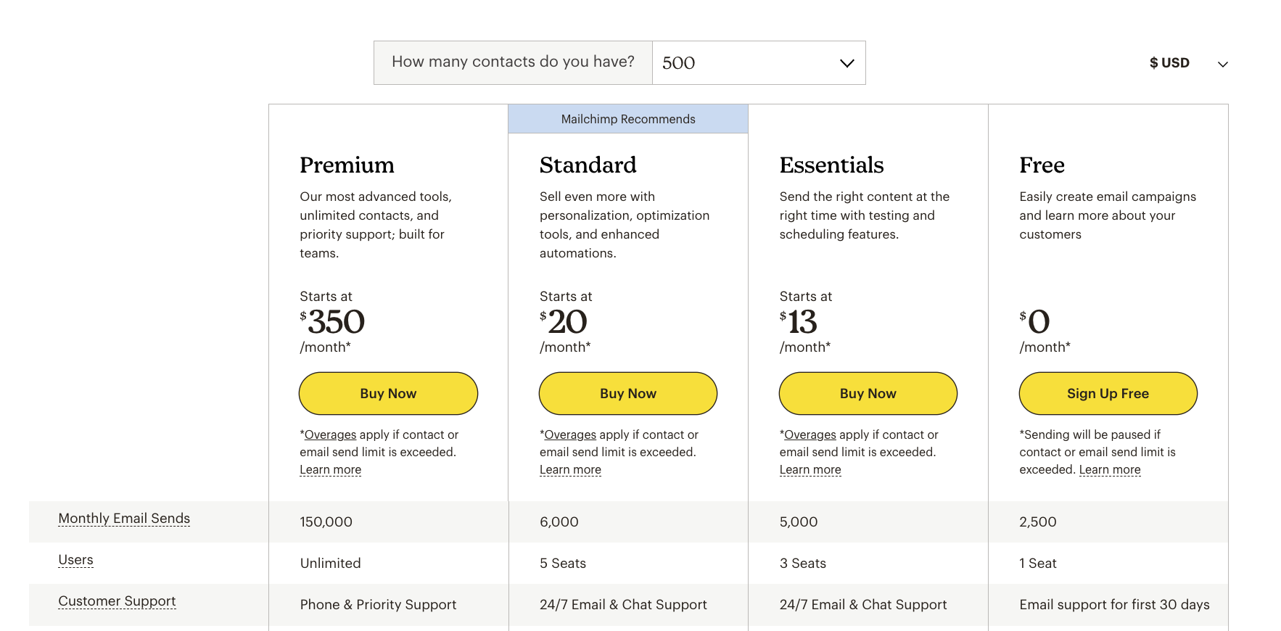Click Buy Now under the Standard plan
The width and height of the screenshot is (1281, 631).
[x=627, y=393]
